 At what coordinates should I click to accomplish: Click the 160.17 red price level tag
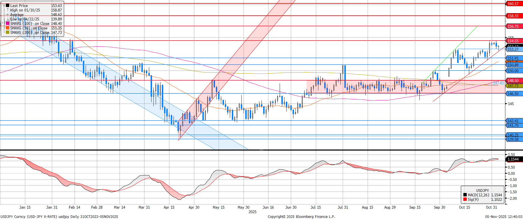tap(513, 4)
